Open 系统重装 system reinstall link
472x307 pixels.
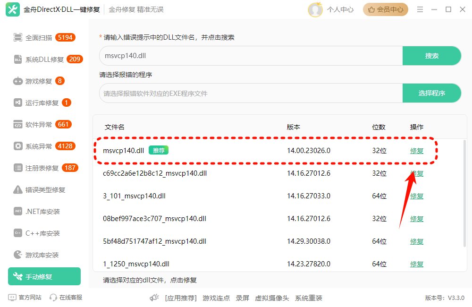(309, 298)
